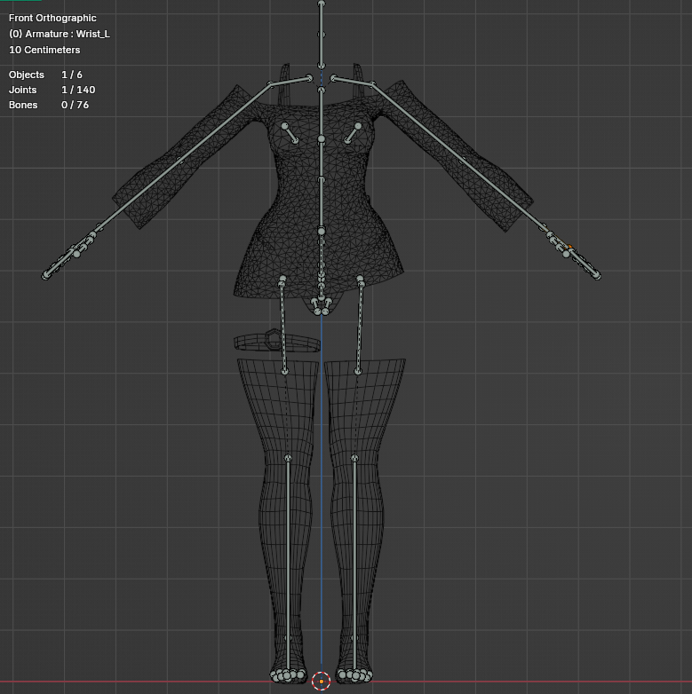Click the screen-right shoulder bone near the collar
This screenshot has height=694, width=692.
(x=353, y=81)
